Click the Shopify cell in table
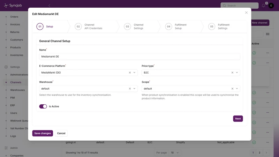 point(180,142)
